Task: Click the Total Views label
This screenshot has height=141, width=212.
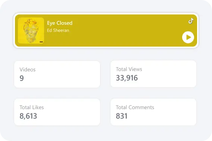Action: (x=129, y=69)
